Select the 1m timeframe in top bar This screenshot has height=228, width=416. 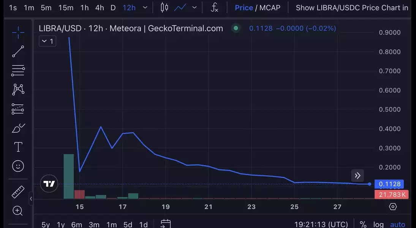tap(29, 8)
